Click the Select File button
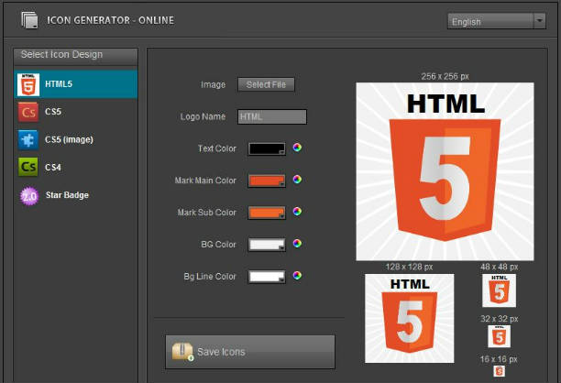 pyautogui.click(x=266, y=84)
